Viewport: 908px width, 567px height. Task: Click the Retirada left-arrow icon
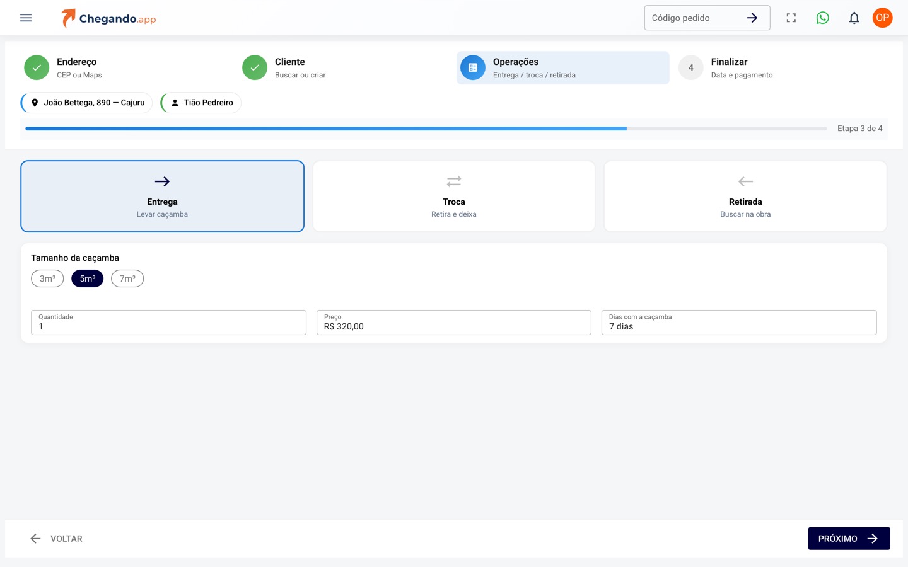click(745, 181)
